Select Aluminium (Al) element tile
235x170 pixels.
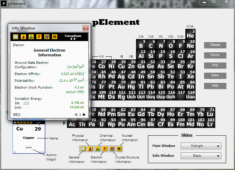point(141,54)
